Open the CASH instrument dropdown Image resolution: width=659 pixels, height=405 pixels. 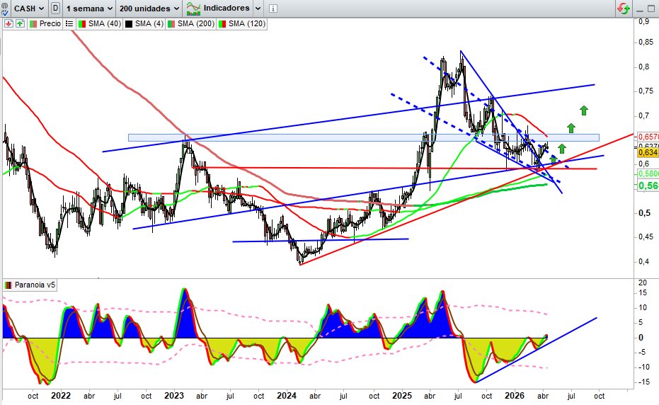[28, 8]
